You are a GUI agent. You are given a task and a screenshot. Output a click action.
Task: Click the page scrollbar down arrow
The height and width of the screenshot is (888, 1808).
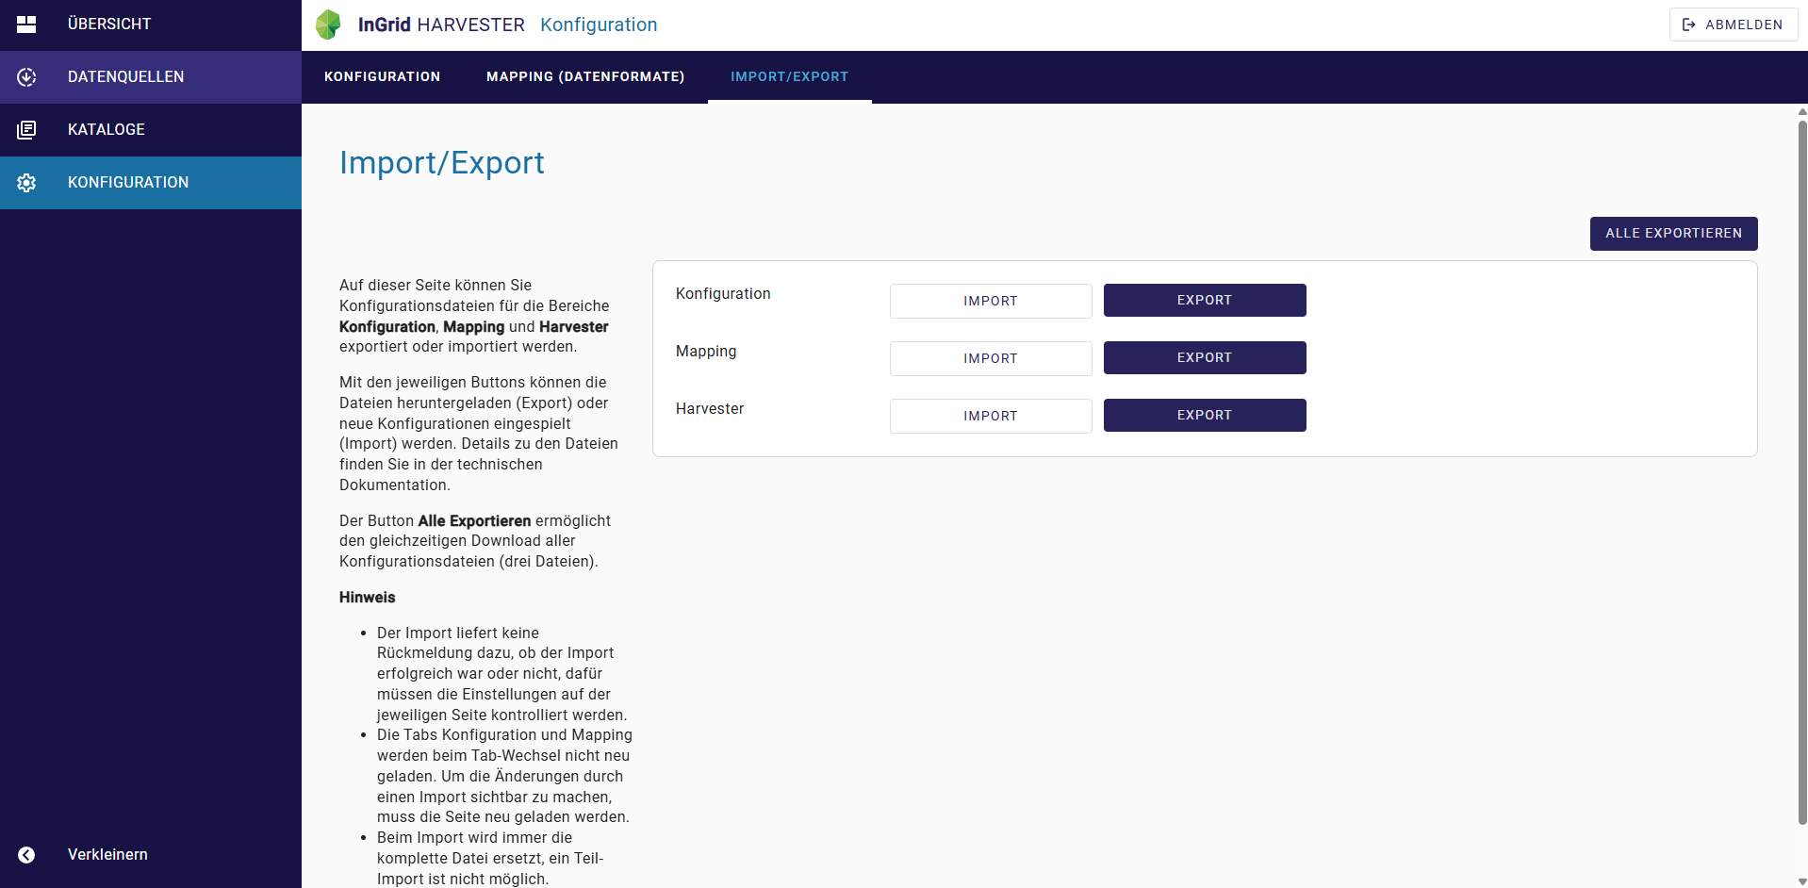pyautogui.click(x=1802, y=880)
